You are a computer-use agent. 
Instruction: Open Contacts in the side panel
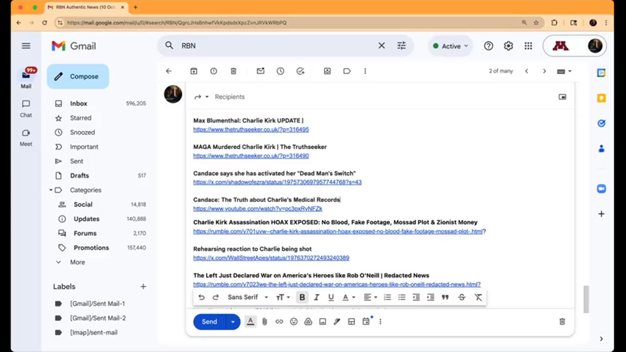pos(602,148)
